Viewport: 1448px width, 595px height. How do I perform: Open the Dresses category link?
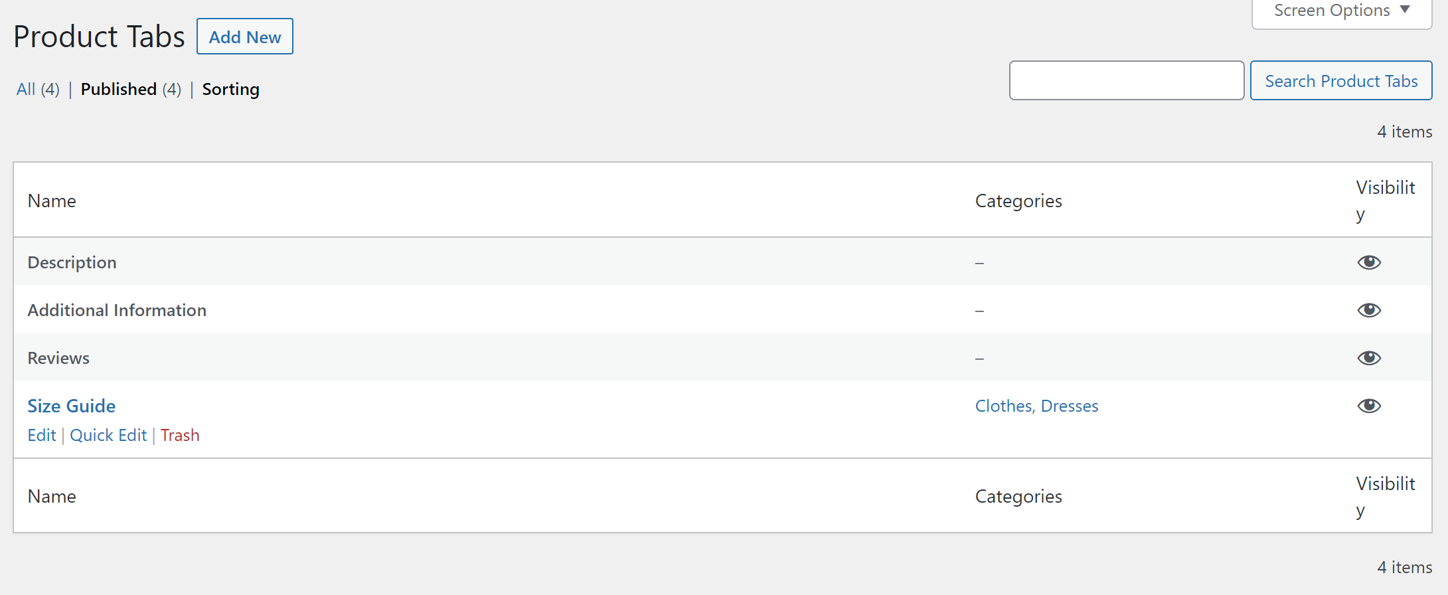(x=1070, y=406)
